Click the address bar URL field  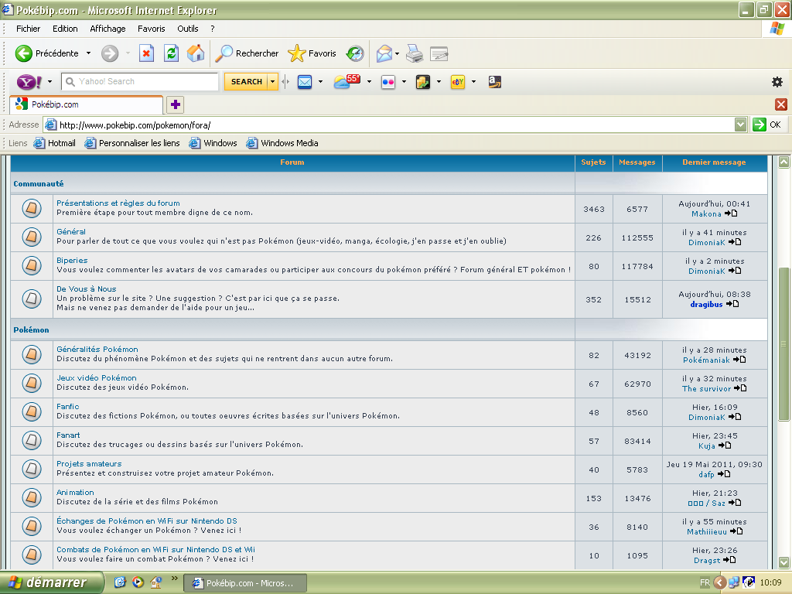[x=389, y=125]
